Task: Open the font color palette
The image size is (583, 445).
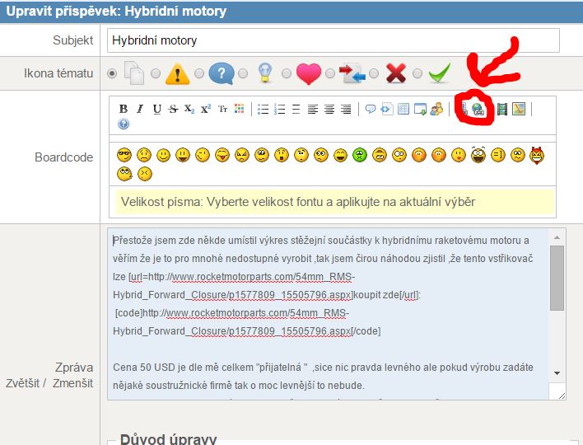Action: (x=240, y=109)
